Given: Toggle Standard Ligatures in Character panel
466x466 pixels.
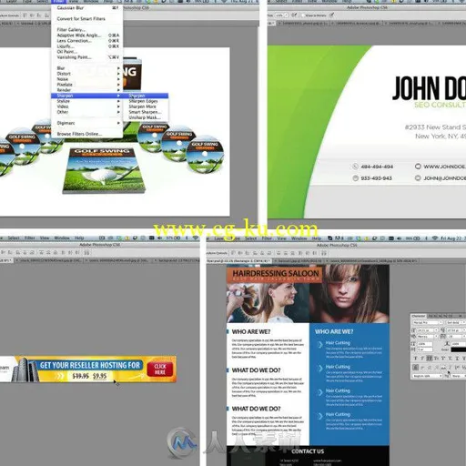Looking at the screenshot, I should pos(415,367).
